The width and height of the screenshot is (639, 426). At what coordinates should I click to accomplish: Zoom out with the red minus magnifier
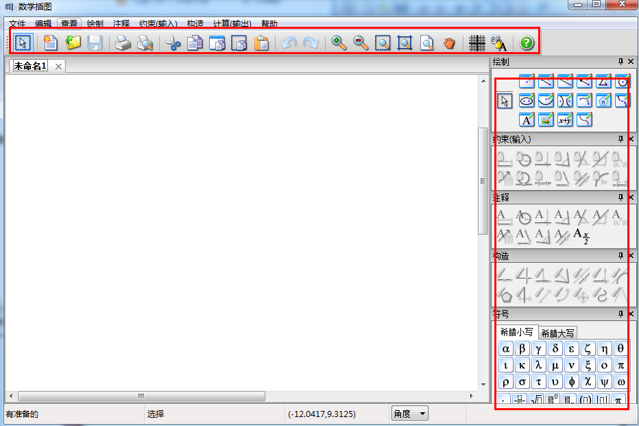click(x=361, y=43)
